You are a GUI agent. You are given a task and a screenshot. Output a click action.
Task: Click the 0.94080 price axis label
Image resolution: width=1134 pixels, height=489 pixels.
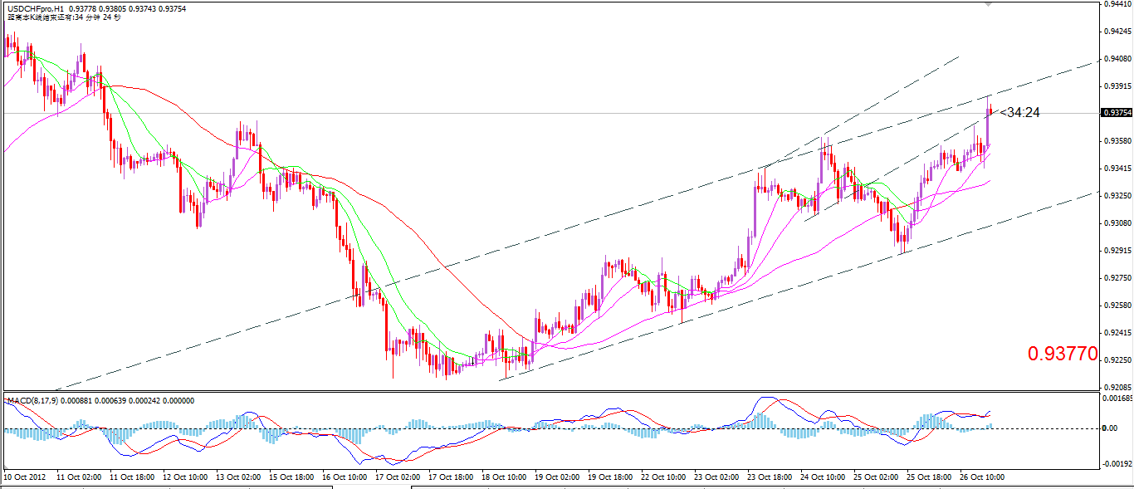tap(1117, 59)
